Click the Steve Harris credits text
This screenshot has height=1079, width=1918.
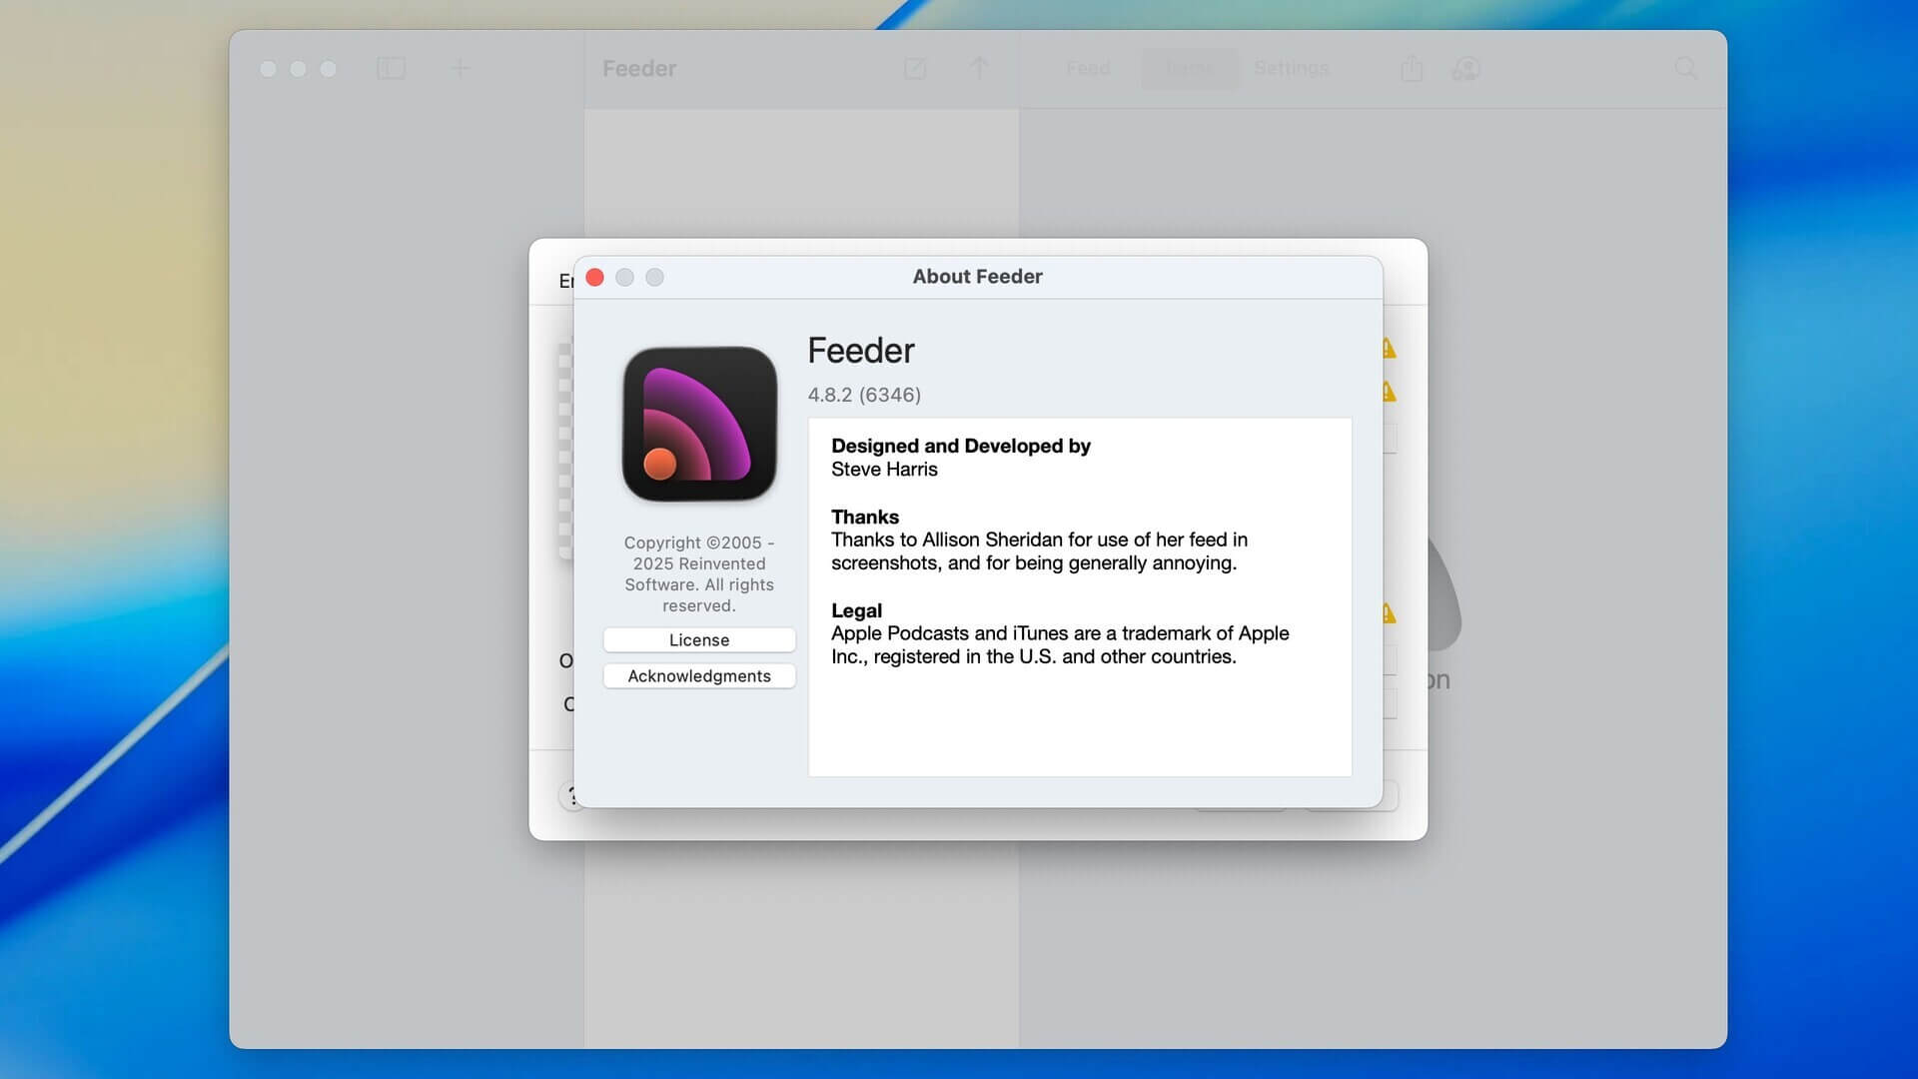point(884,470)
